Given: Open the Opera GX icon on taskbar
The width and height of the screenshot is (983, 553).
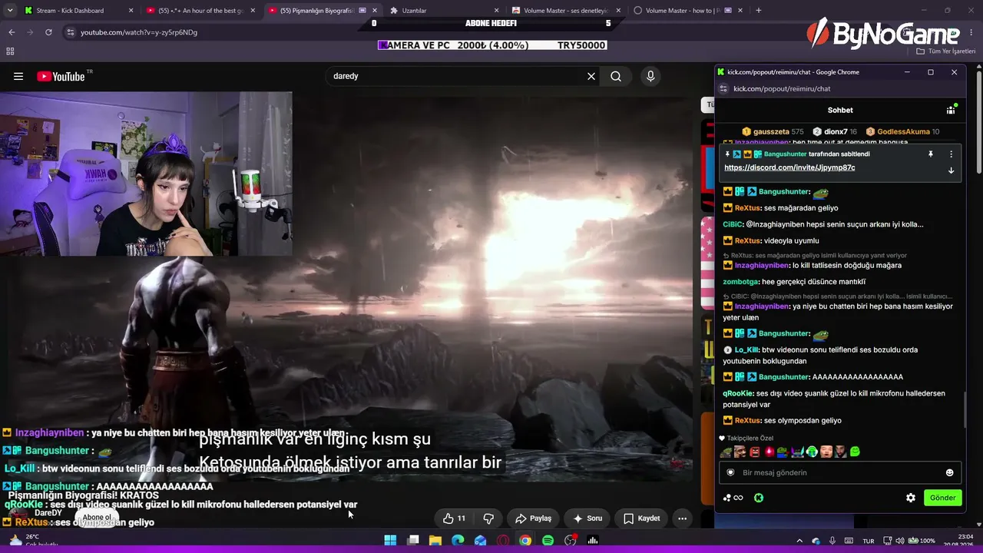Looking at the screenshot, I should tap(503, 541).
